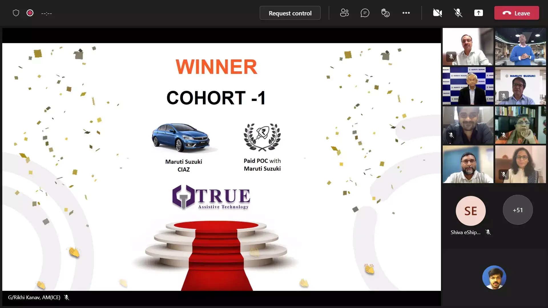The image size is (548, 308).
Task: Click the Request control button
Action: (x=290, y=13)
